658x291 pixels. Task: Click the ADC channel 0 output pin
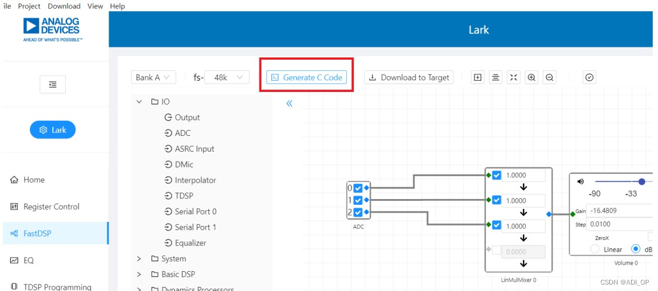tap(366, 188)
